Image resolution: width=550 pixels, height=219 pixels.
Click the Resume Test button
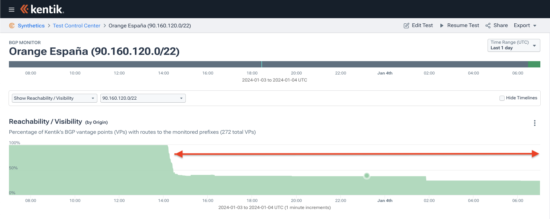click(x=459, y=26)
